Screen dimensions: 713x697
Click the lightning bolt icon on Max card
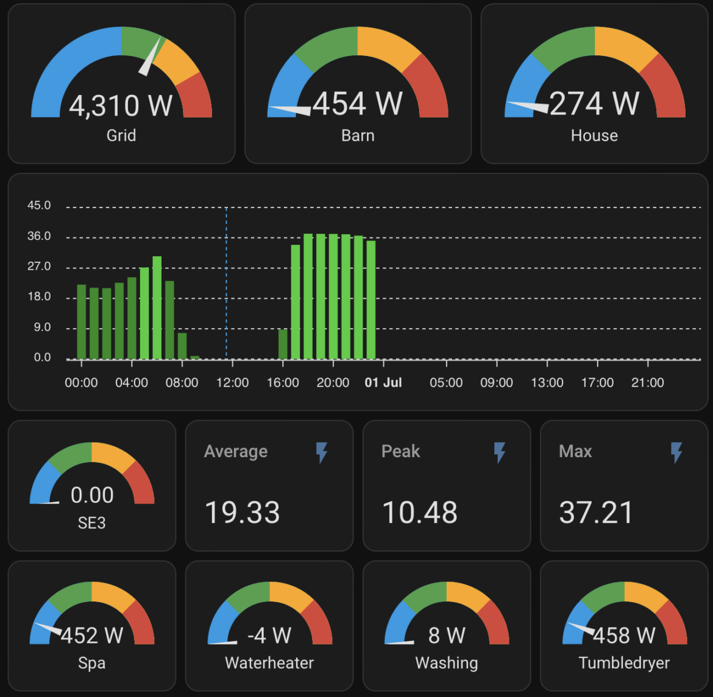click(x=676, y=452)
